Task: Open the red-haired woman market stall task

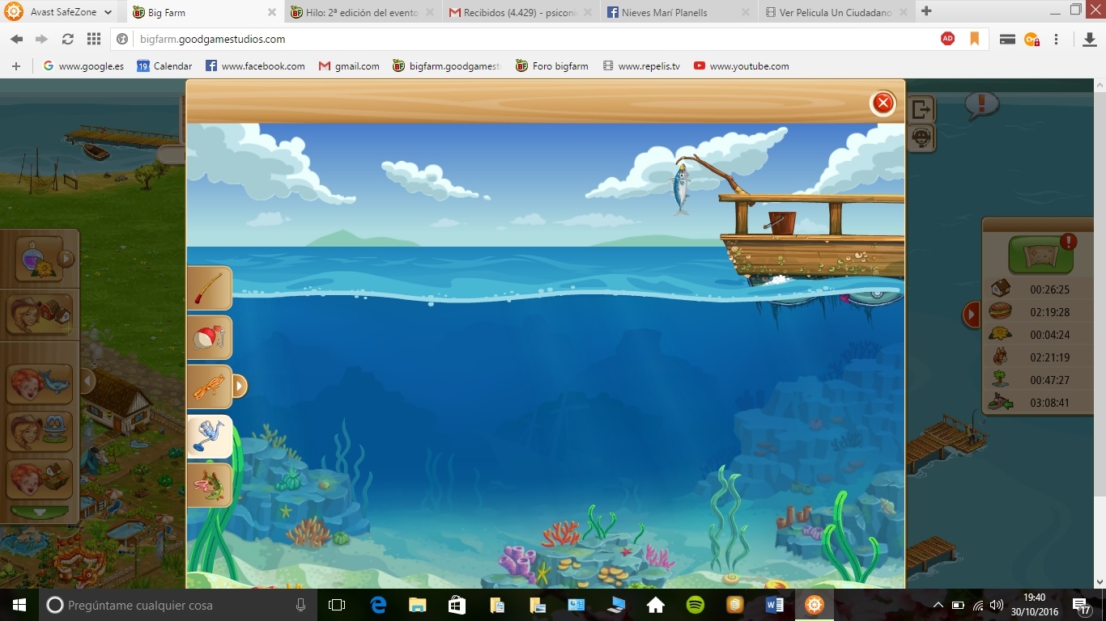Action: pyautogui.click(x=40, y=479)
